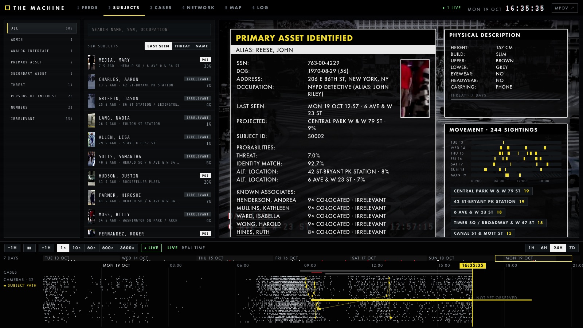Open associate Hines, Ruth link
The image size is (583, 328).
(253, 232)
